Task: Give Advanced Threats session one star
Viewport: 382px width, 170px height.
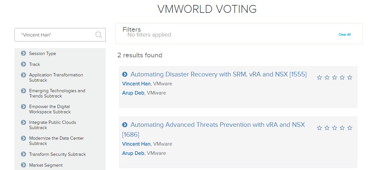Action: click(319, 128)
